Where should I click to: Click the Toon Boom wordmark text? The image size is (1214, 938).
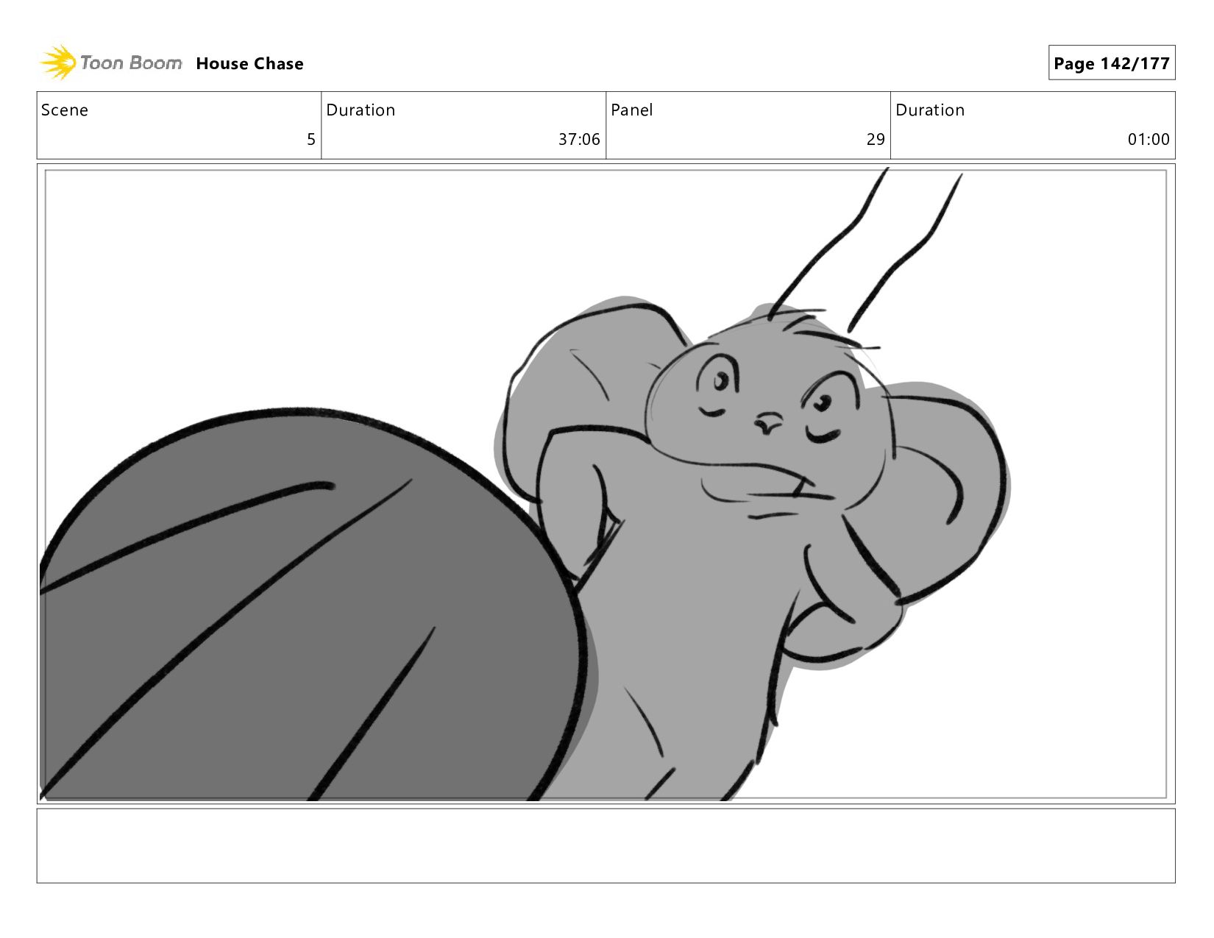click(131, 63)
